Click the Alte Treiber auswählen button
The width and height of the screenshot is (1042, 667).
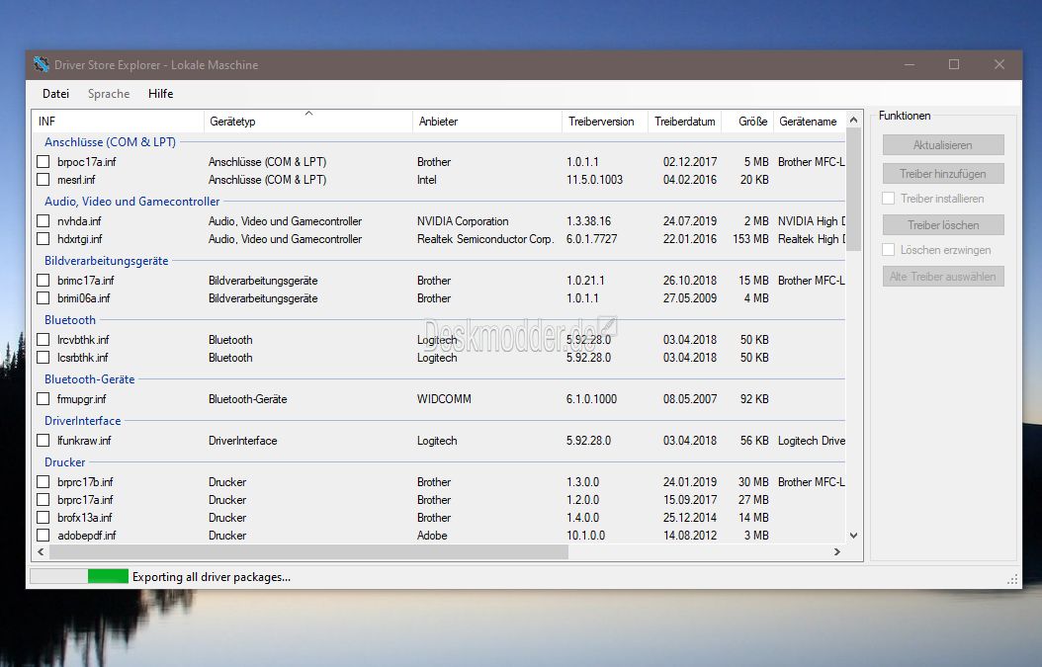943,277
